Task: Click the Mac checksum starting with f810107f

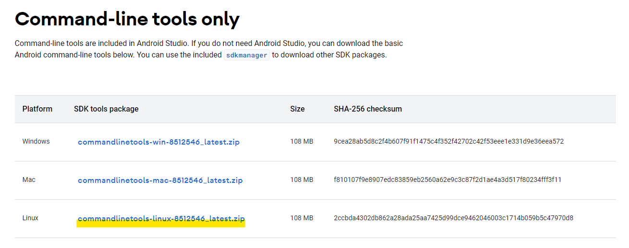Action: click(448, 180)
